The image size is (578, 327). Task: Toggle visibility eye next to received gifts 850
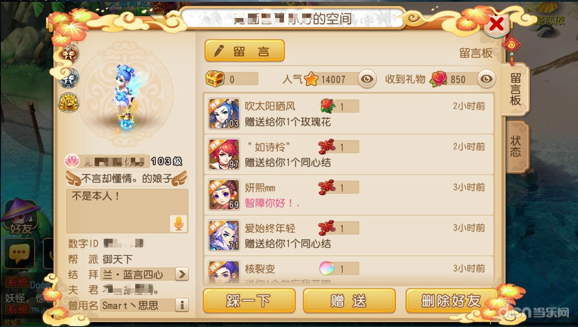point(486,79)
